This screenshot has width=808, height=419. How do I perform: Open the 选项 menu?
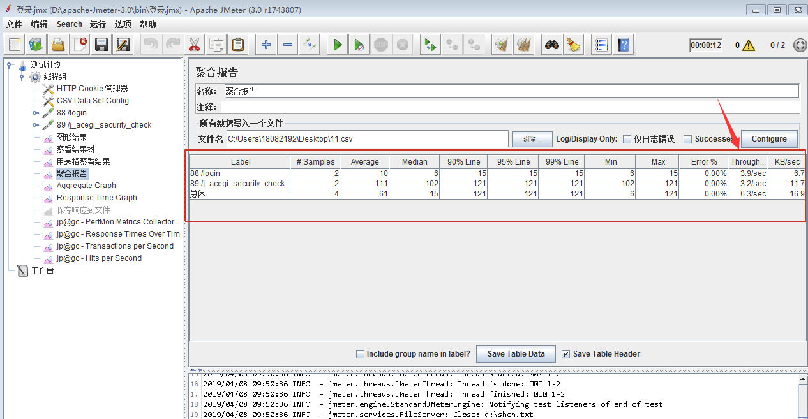(123, 24)
